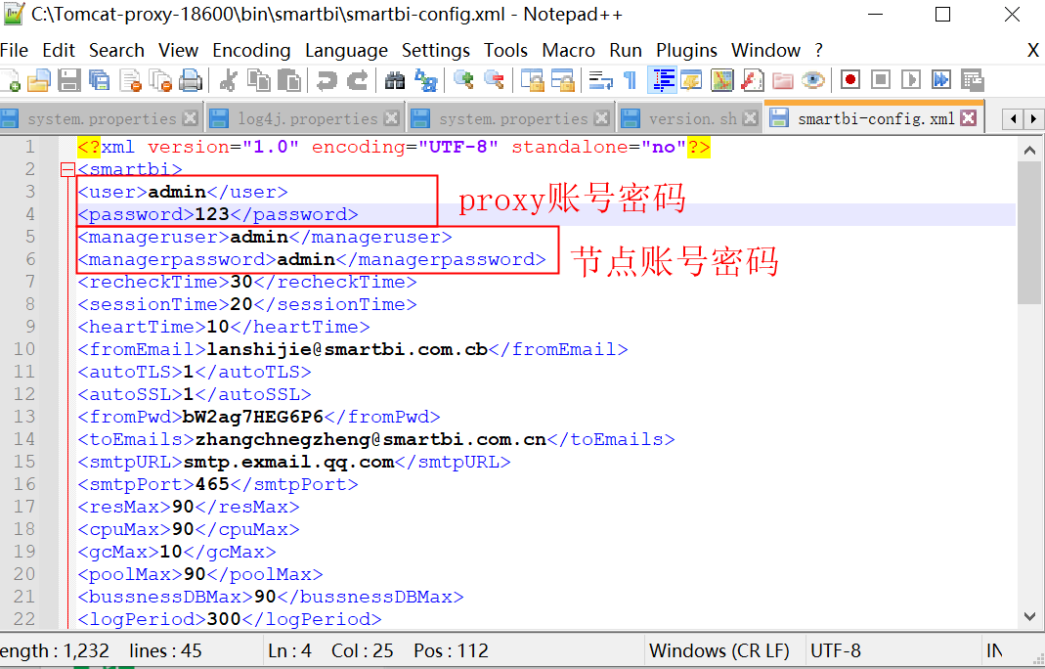
Task: Collapse the smartbi node fold marker
Action: pos(67,169)
